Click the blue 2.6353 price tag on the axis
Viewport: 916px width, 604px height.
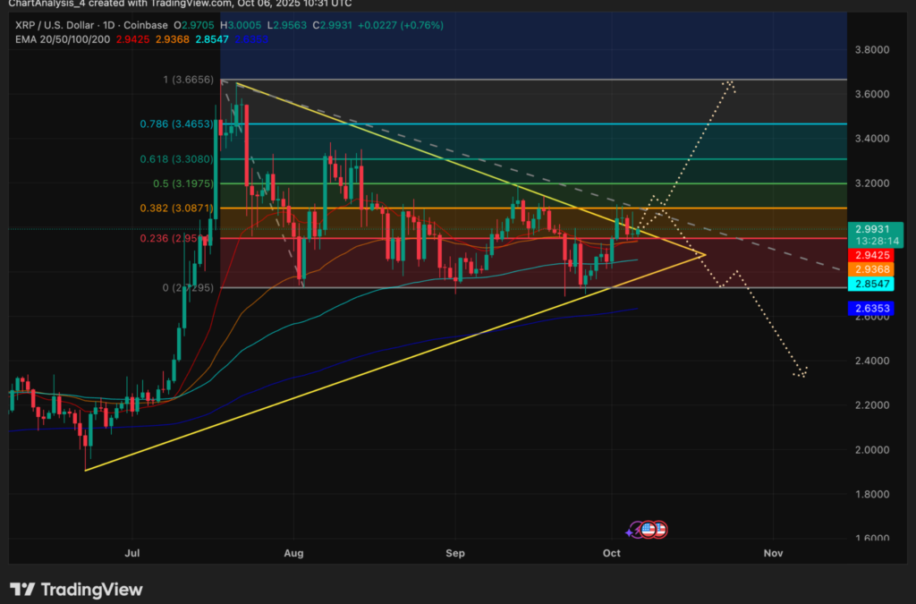[870, 308]
